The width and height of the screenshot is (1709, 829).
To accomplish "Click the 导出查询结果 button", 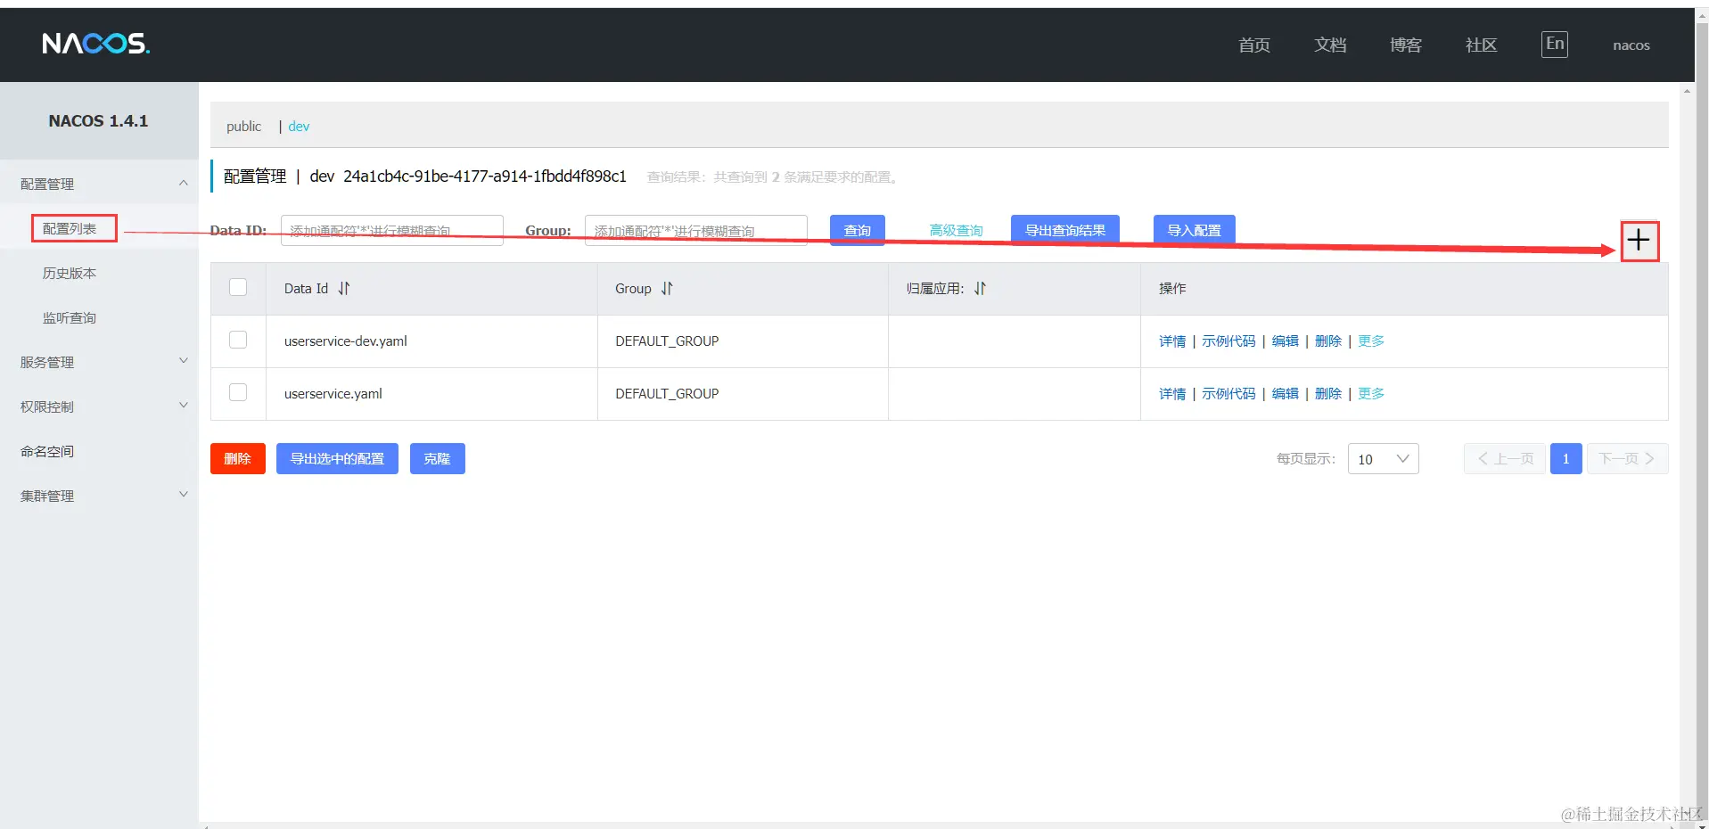I will (x=1065, y=230).
